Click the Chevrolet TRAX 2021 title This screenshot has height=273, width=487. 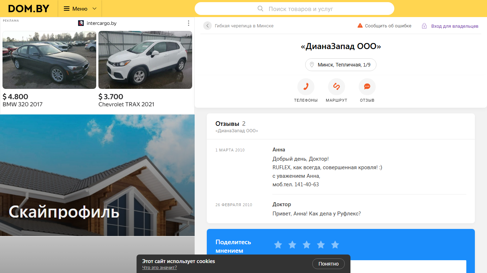coord(126,105)
